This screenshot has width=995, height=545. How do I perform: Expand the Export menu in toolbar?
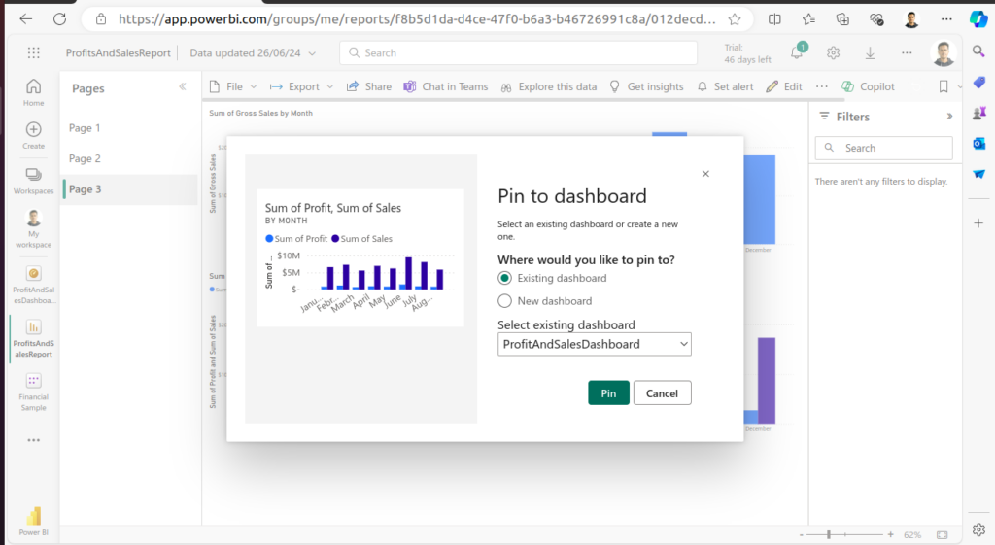click(x=302, y=86)
